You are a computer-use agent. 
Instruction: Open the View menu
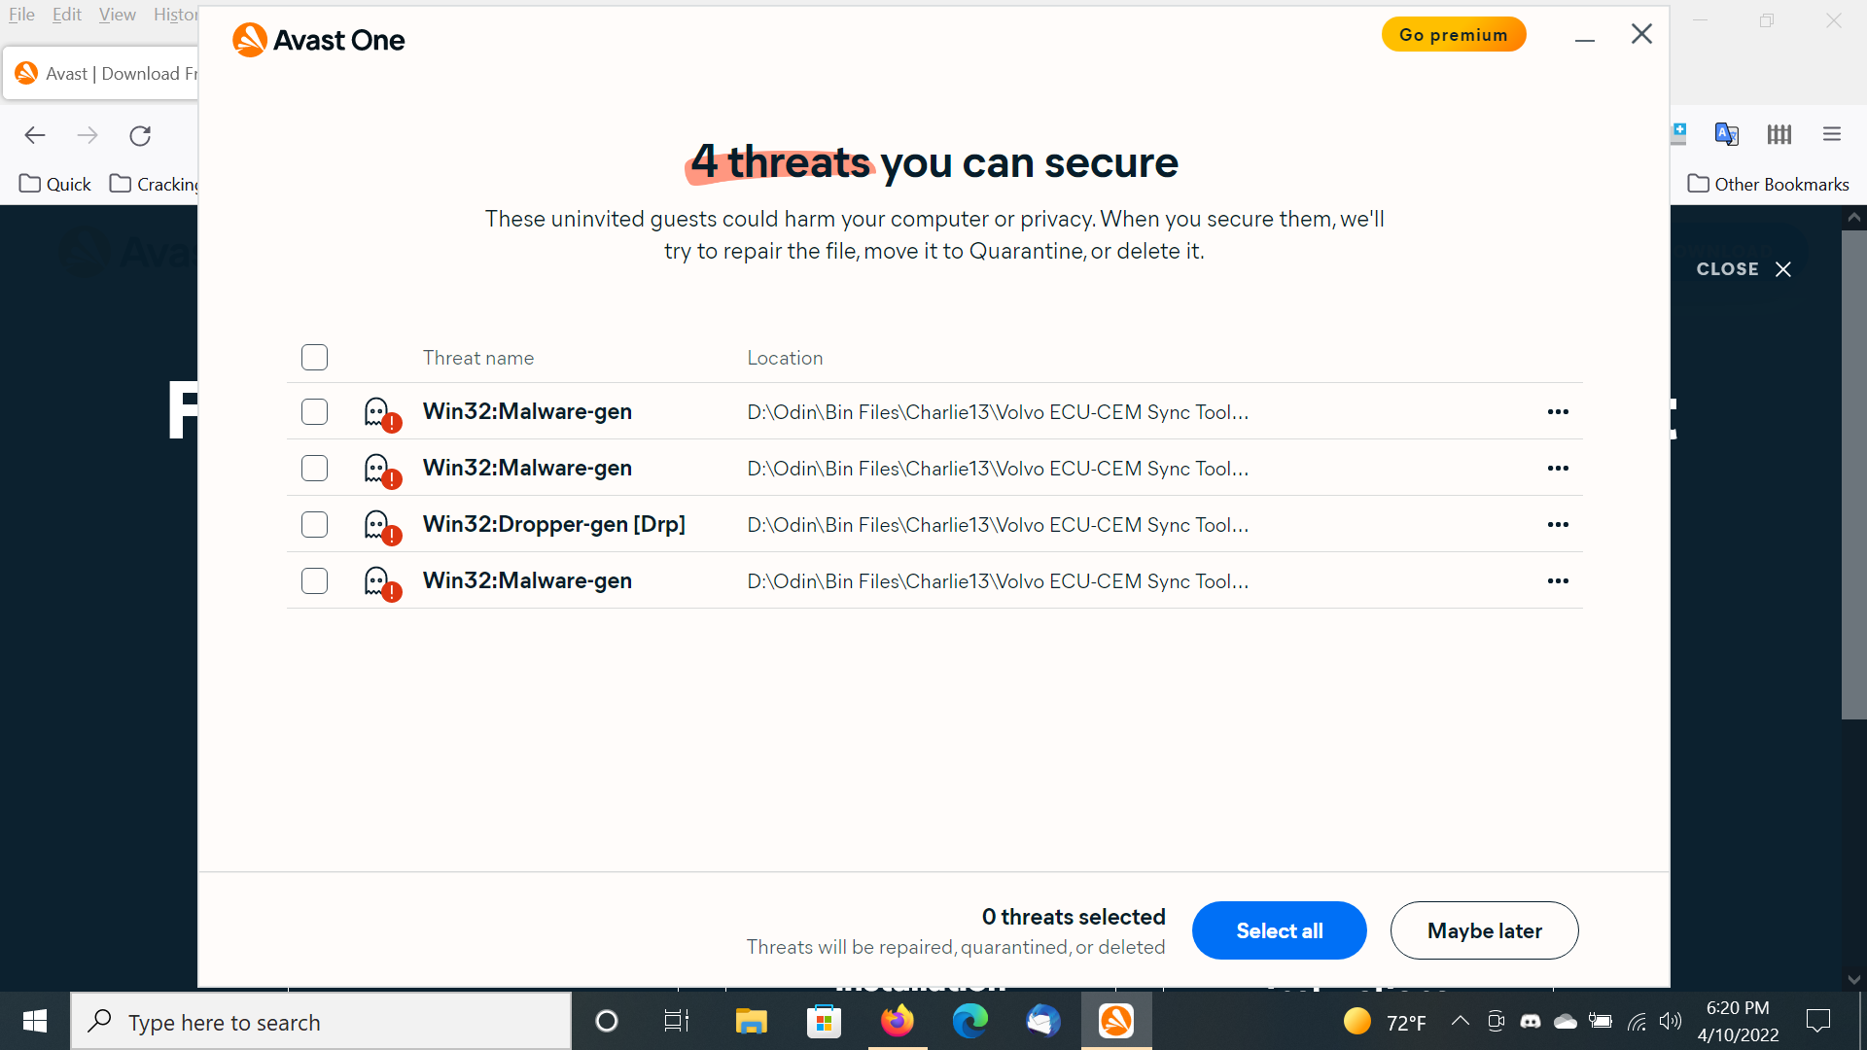point(117,15)
